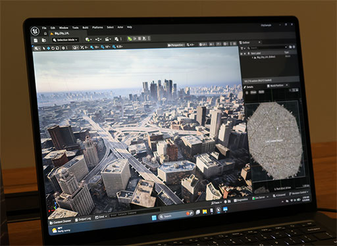Sort Outliner by Item Label column
Viewport: 337px width, 246px height.
(x=256, y=53)
